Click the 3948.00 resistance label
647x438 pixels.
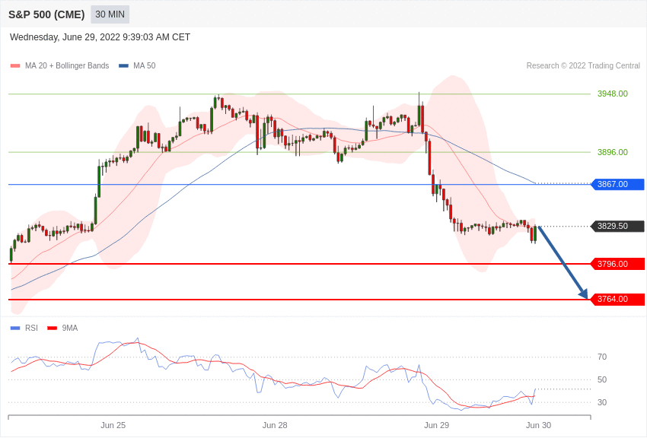tap(612, 94)
